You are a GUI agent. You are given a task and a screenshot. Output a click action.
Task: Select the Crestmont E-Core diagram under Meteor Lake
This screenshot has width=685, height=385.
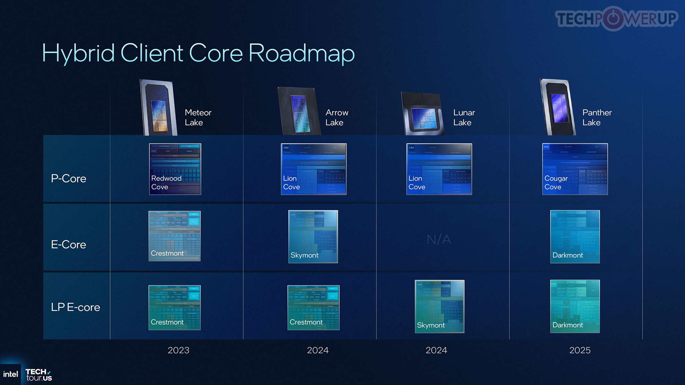point(174,236)
